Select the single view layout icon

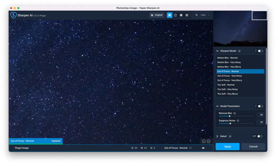169,15
